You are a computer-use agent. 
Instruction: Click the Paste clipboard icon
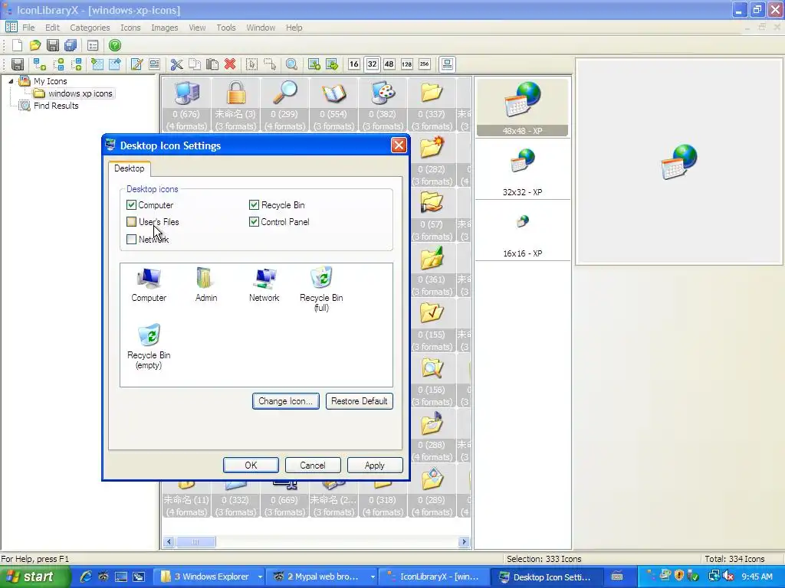(x=212, y=64)
